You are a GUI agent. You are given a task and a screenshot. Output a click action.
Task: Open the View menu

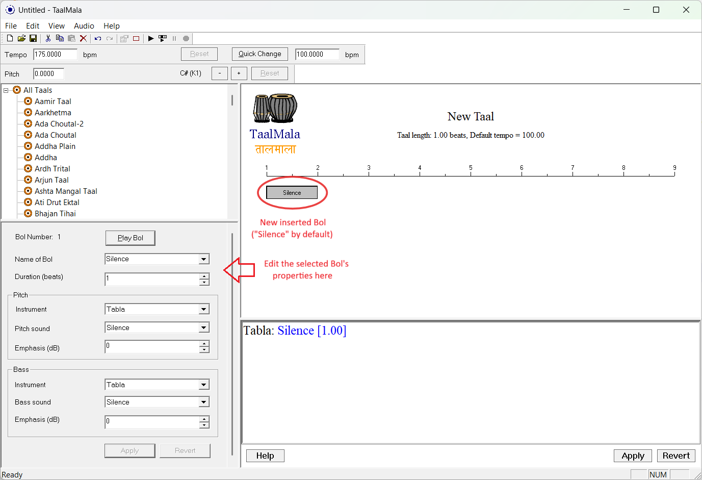pyautogui.click(x=57, y=26)
